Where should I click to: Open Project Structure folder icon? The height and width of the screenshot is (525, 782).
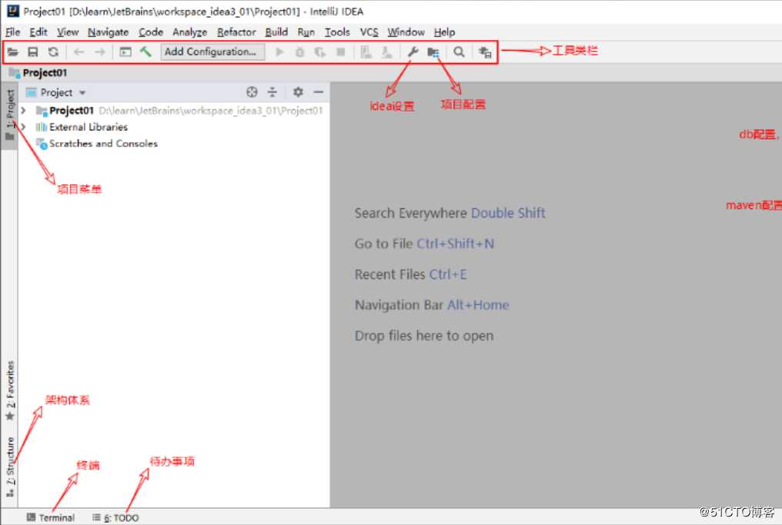(433, 52)
